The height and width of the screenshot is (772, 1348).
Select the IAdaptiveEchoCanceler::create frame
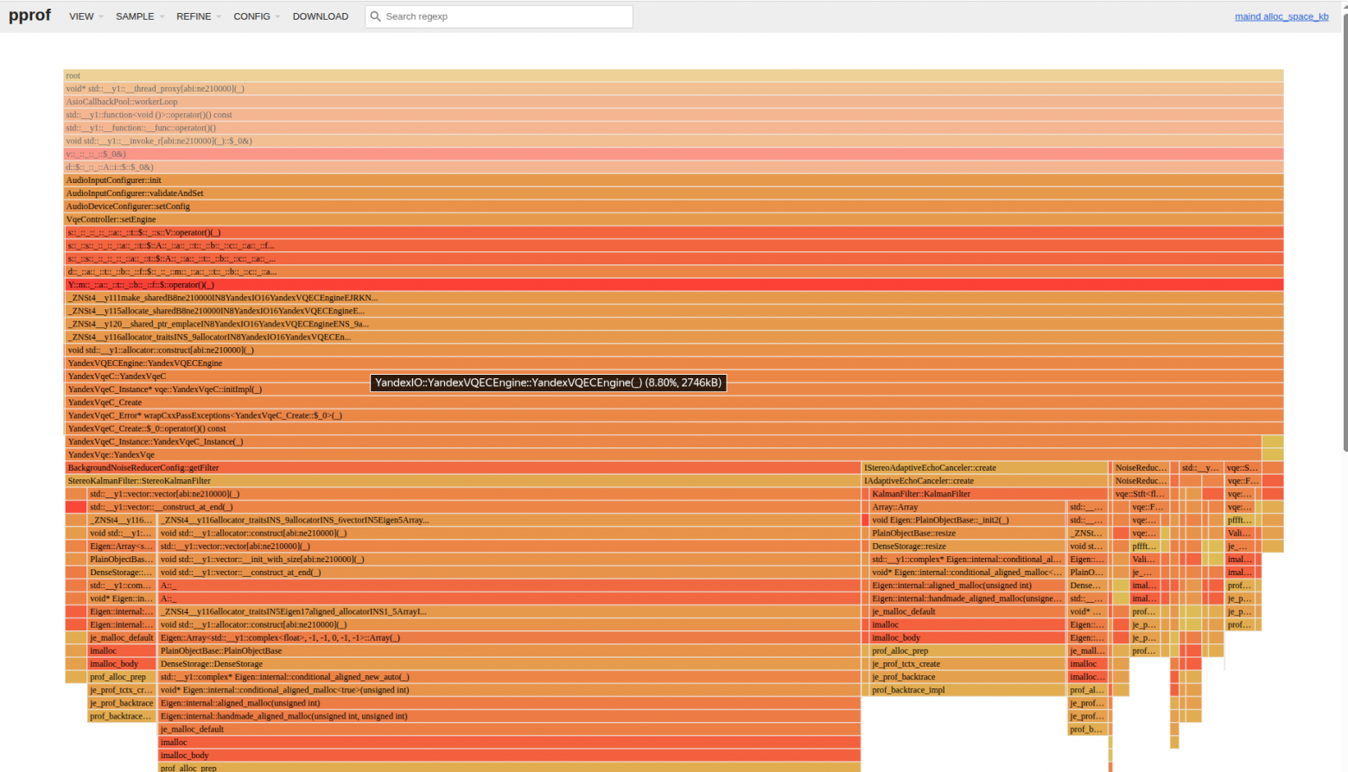tap(985, 481)
